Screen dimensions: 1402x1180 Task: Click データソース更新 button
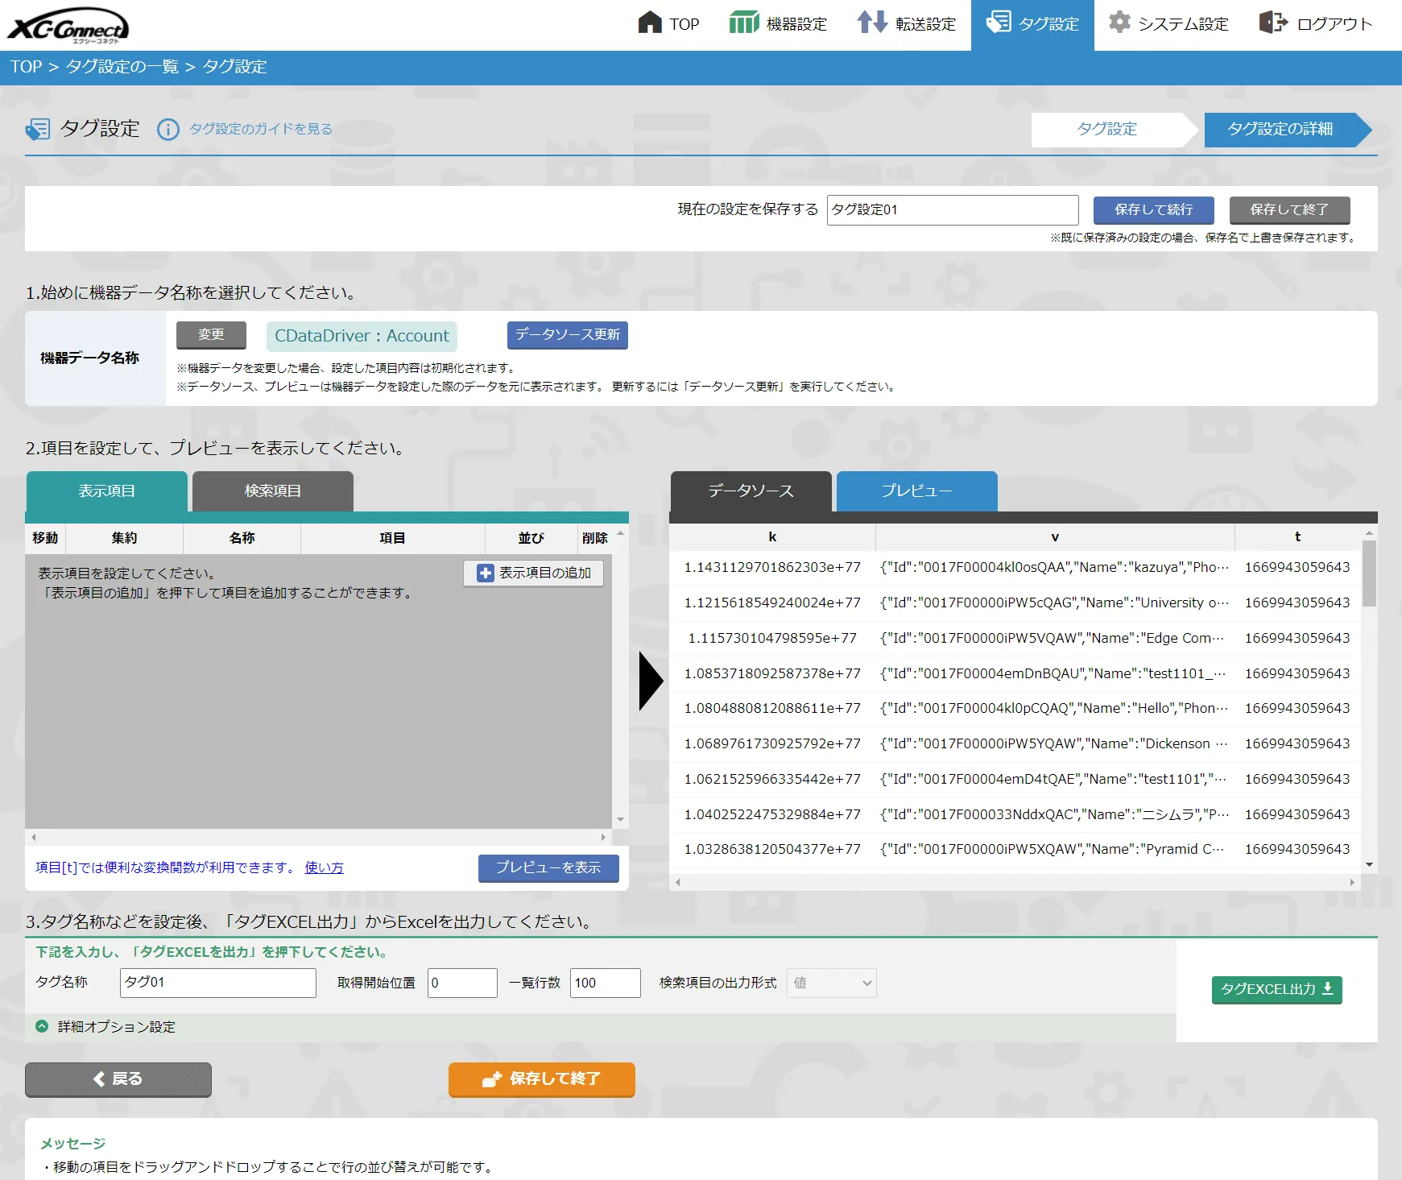click(x=567, y=335)
